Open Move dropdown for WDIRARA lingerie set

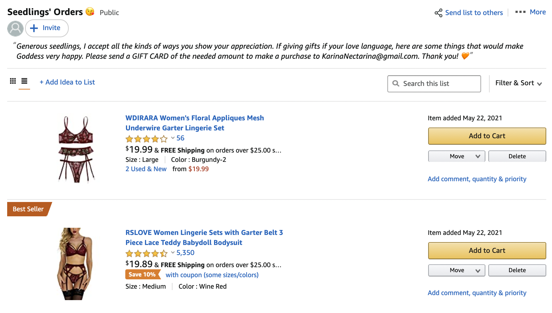click(456, 156)
